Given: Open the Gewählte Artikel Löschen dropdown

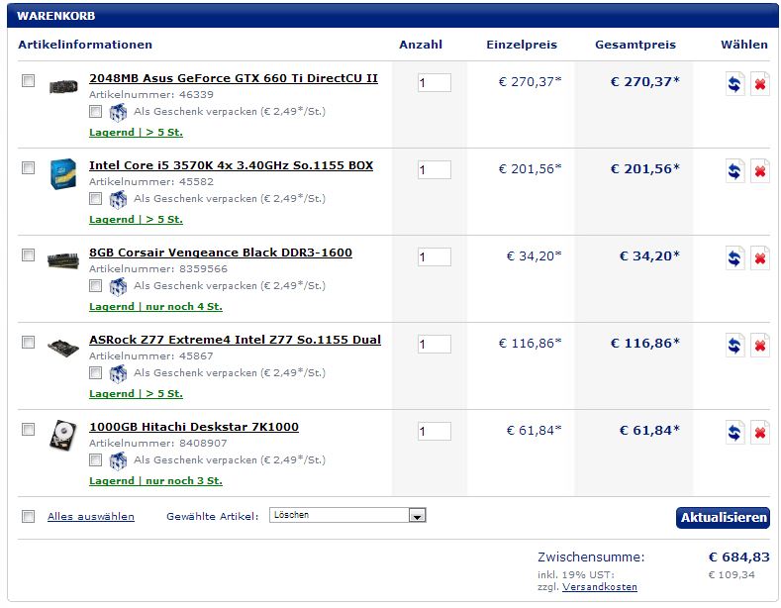Looking at the screenshot, I should (x=347, y=515).
